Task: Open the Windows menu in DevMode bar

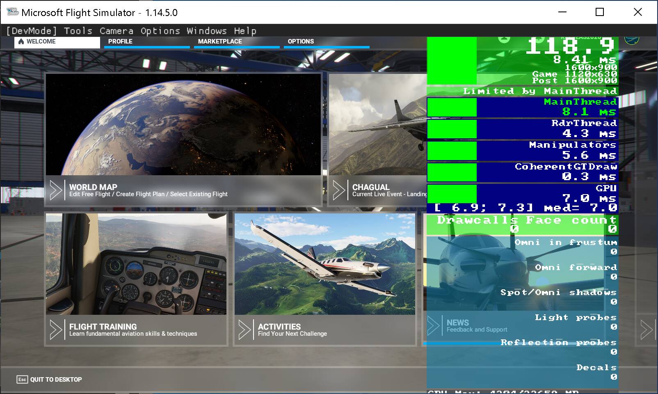Action: click(206, 31)
